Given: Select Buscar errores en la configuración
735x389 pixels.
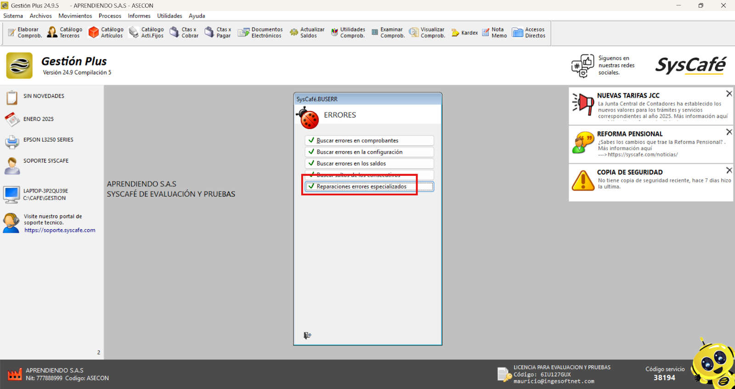Looking at the screenshot, I should coord(359,152).
